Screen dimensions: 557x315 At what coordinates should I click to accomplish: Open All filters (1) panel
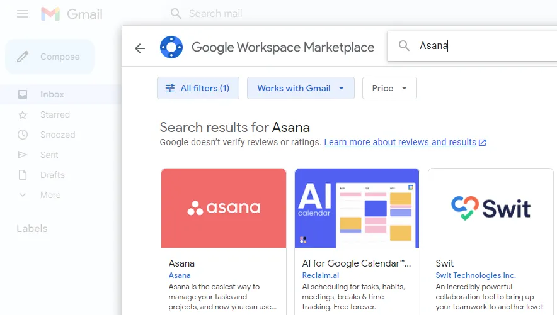tap(198, 88)
